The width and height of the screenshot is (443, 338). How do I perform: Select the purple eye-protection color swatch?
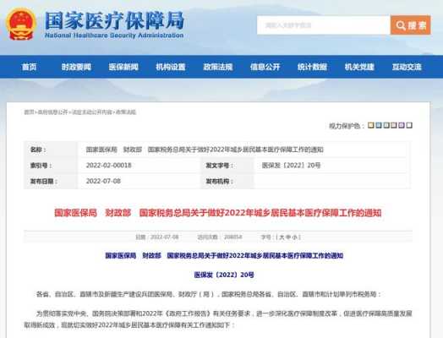(x=402, y=125)
